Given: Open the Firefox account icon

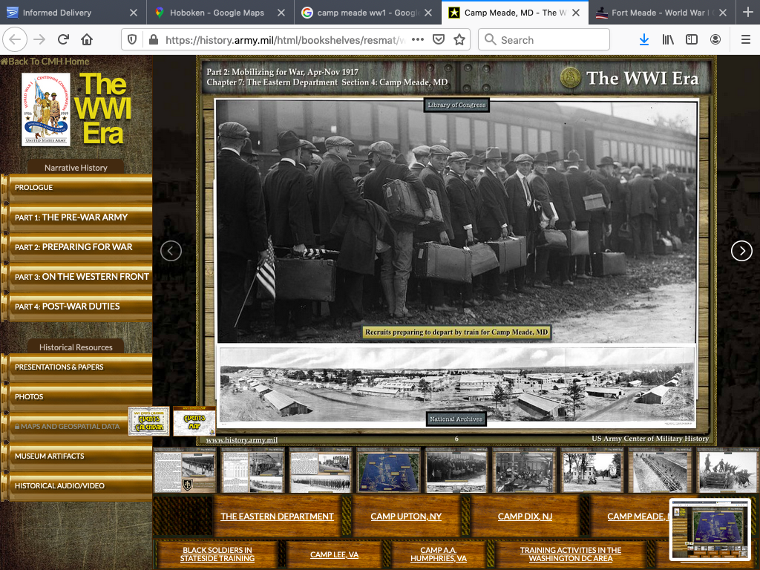Looking at the screenshot, I should click(x=715, y=39).
